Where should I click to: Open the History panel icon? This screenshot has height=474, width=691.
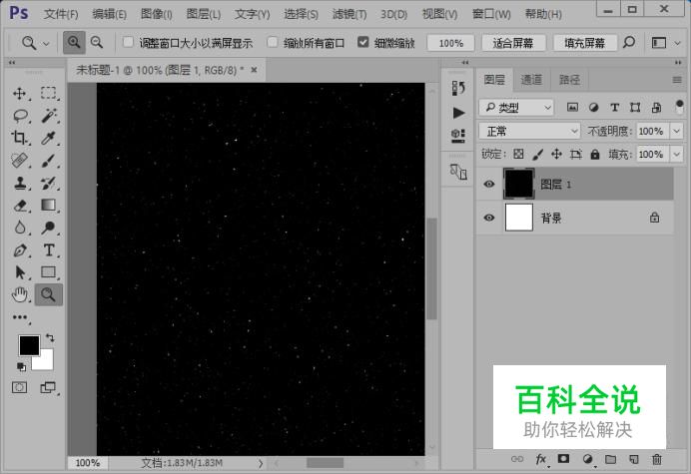point(458,88)
